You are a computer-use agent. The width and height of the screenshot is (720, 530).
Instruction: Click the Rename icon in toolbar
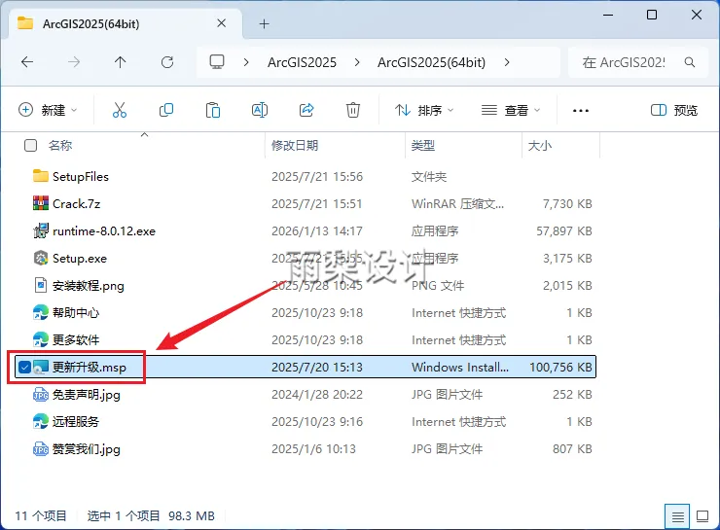[260, 110]
